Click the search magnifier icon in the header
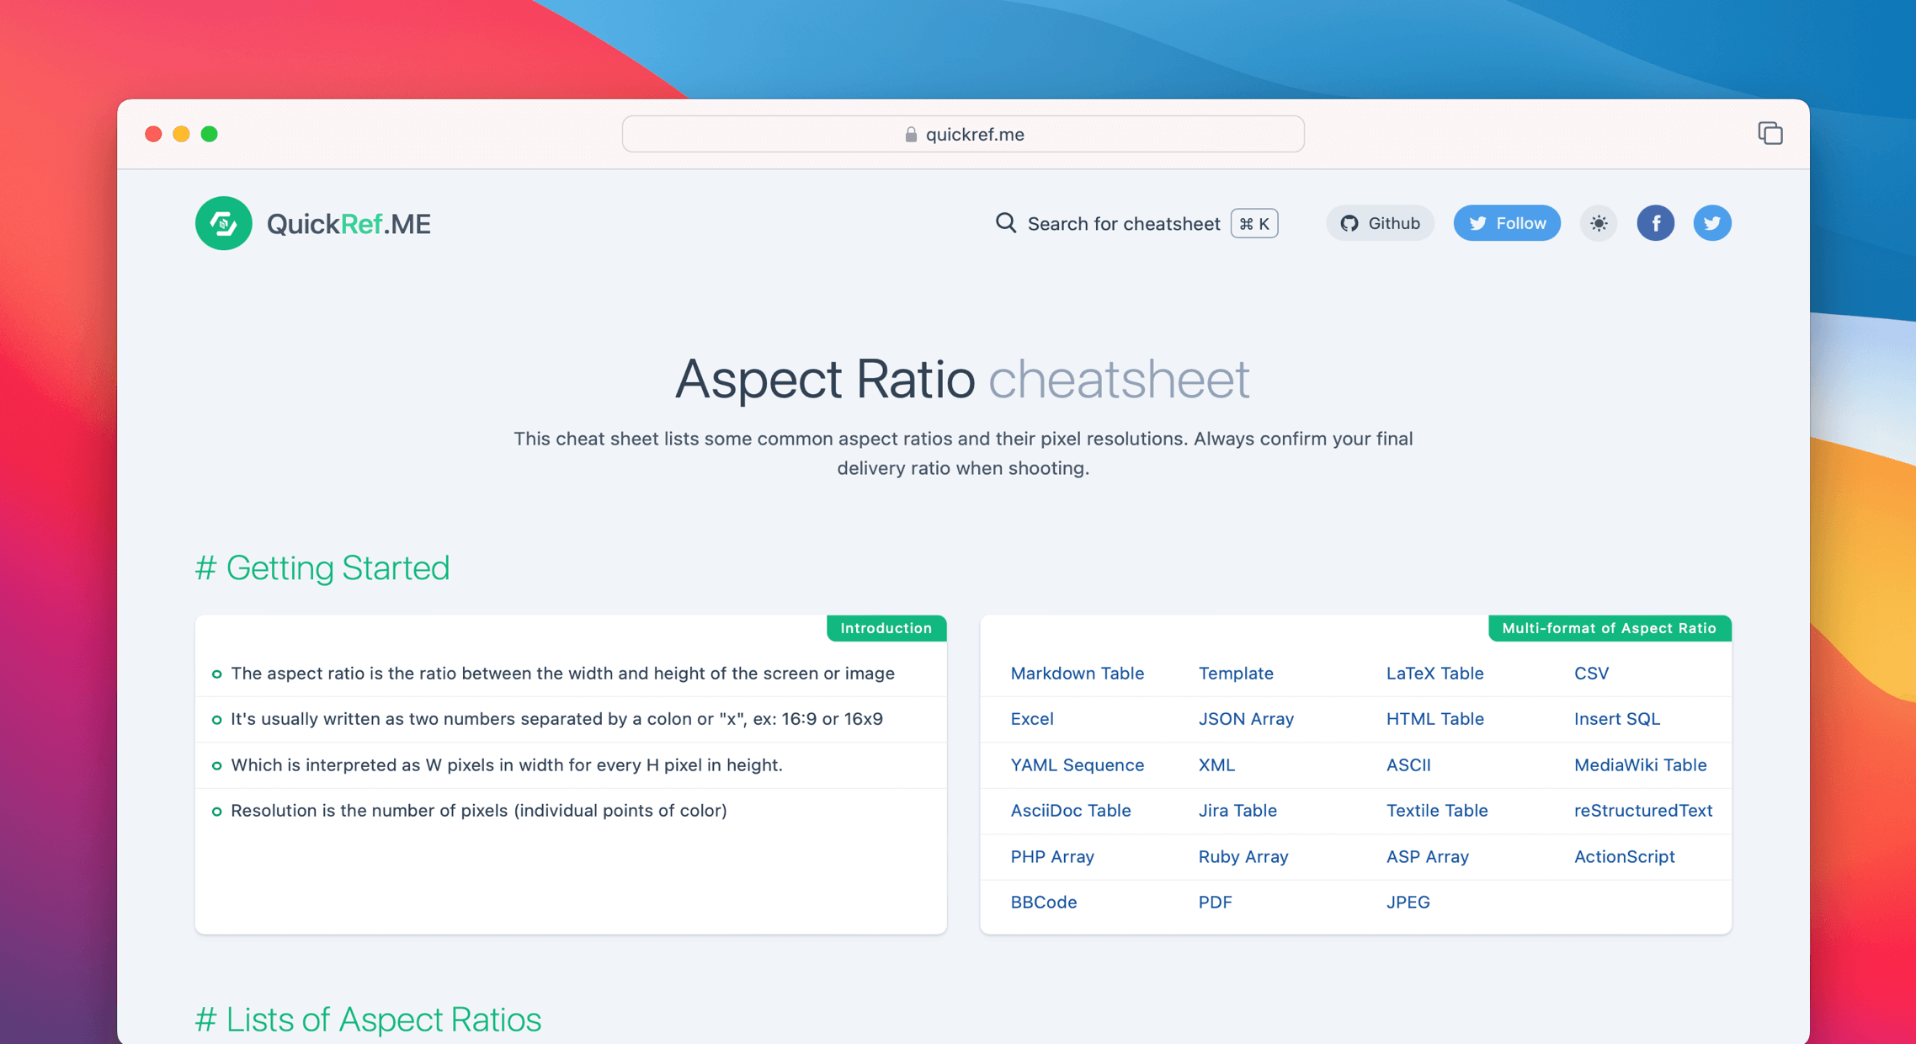The image size is (1916, 1044). [1005, 222]
